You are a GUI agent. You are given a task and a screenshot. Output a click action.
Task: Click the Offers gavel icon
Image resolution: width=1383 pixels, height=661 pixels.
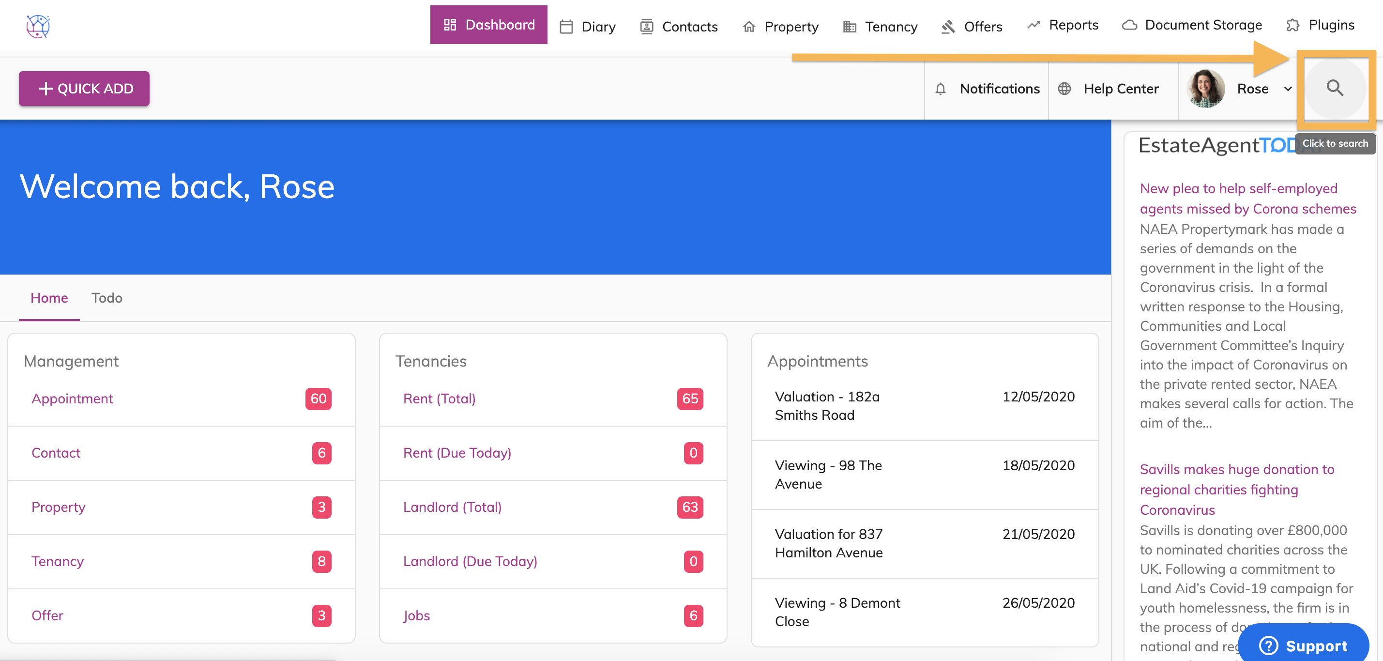click(x=948, y=27)
